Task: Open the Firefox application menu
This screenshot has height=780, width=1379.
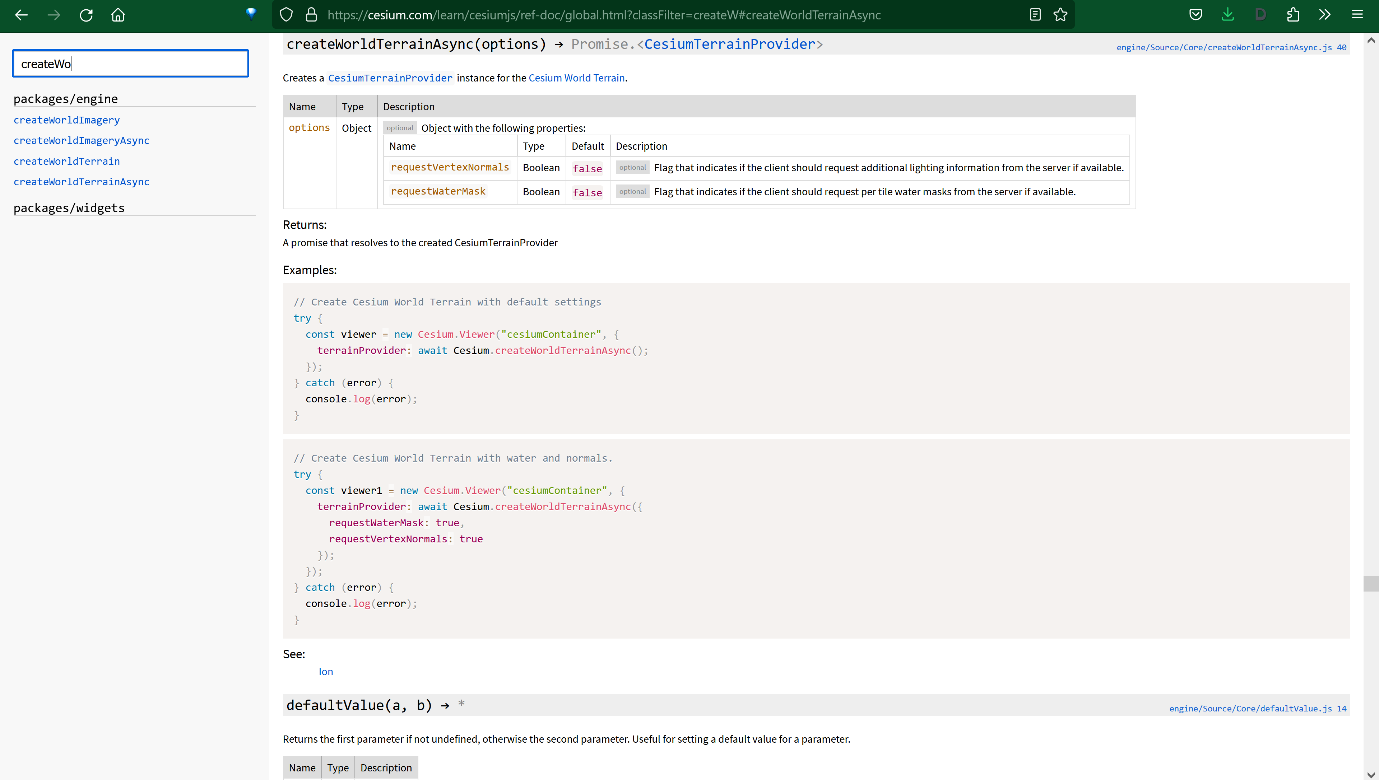Action: tap(1357, 14)
